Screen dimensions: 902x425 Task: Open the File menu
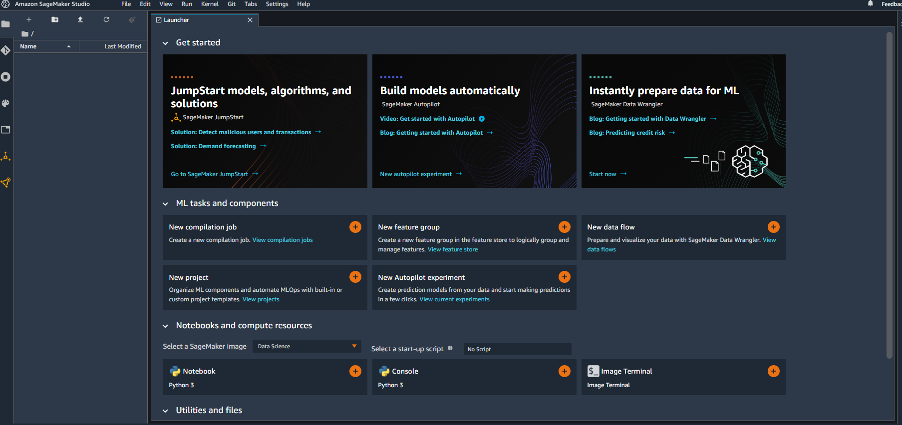pos(126,4)
